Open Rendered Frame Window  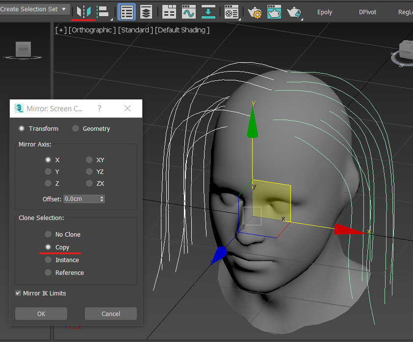pyautogui.click(x=274, y=12)
